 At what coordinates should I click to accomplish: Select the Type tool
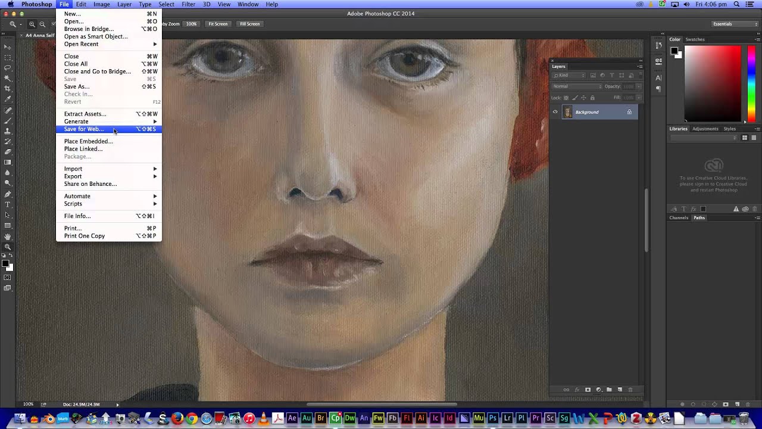tap(7, 204)
